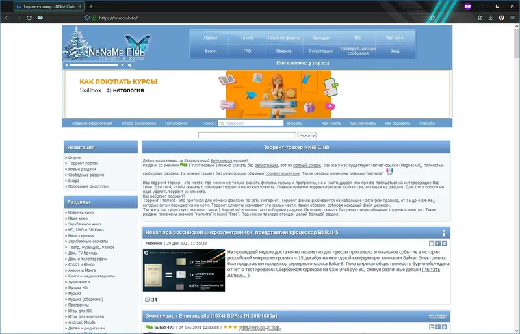
Task: Focus the wide search box below the blue bar
Action: tap(247, 135)
